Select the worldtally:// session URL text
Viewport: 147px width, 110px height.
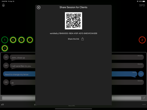click(x=73, y=33)
